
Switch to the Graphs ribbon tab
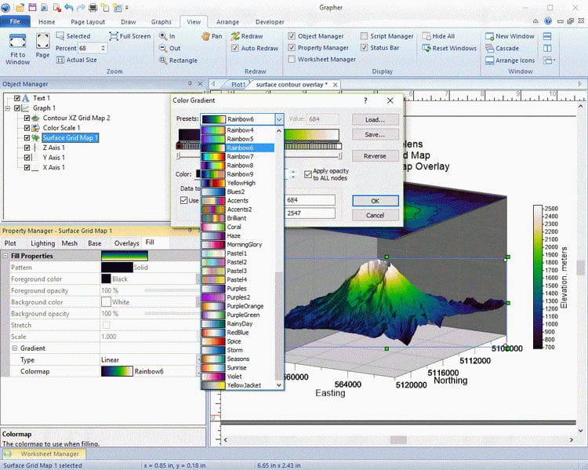[x=161, y=22]
